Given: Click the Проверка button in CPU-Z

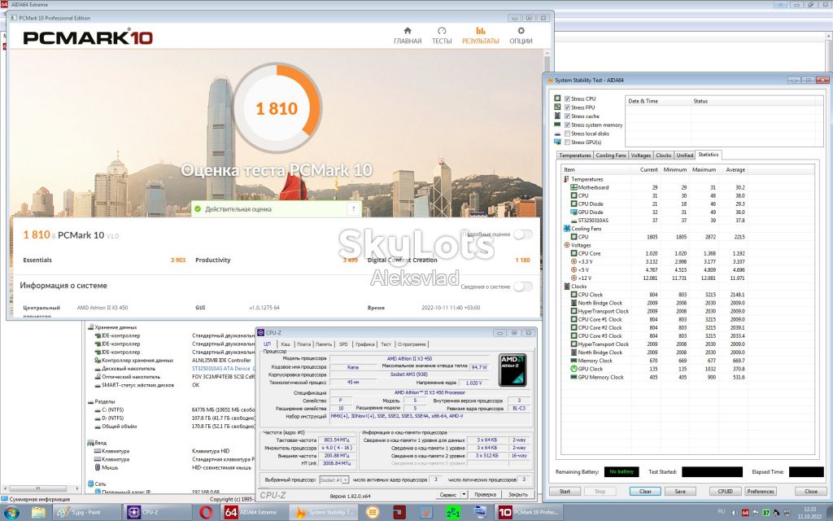Looking at the screenshot, I should click(x=485, y=494).
